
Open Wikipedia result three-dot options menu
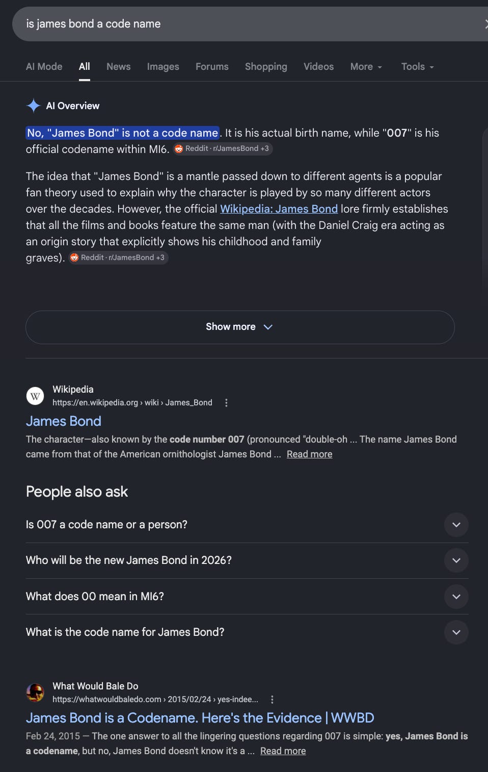226,403
